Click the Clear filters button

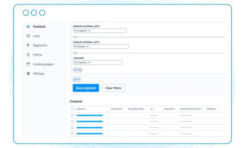[114, 88]
